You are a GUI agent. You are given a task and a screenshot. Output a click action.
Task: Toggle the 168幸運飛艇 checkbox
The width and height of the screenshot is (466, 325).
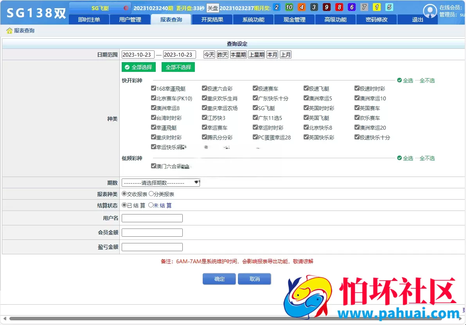click(x=153, y=88)
